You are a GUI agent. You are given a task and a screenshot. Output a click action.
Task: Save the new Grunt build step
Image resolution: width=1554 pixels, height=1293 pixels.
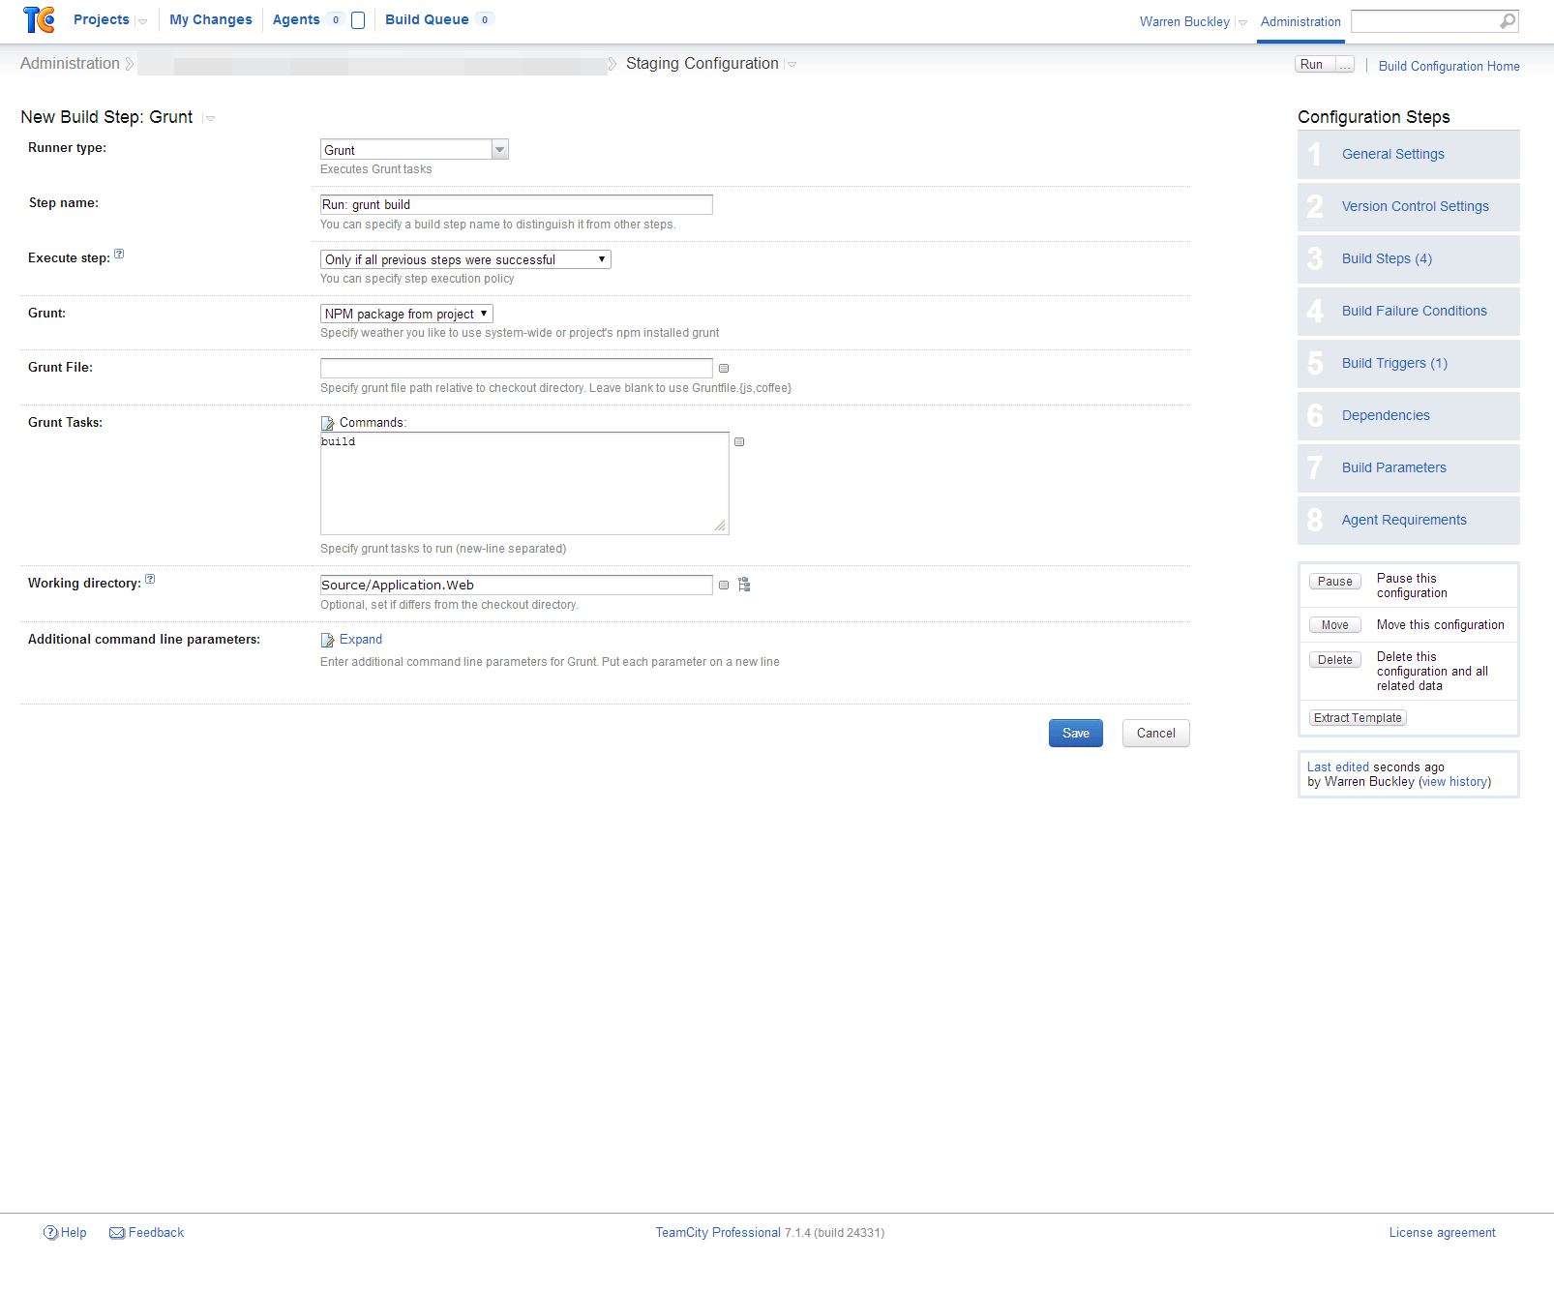(x=1075, y=734)
